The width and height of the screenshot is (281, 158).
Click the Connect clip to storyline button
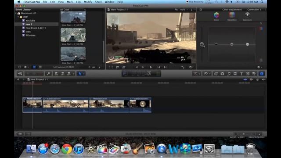pos(56,74)
